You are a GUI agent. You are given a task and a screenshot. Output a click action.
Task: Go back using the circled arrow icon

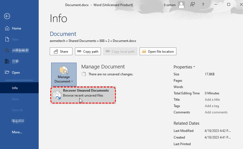click(x=7, y=16)
